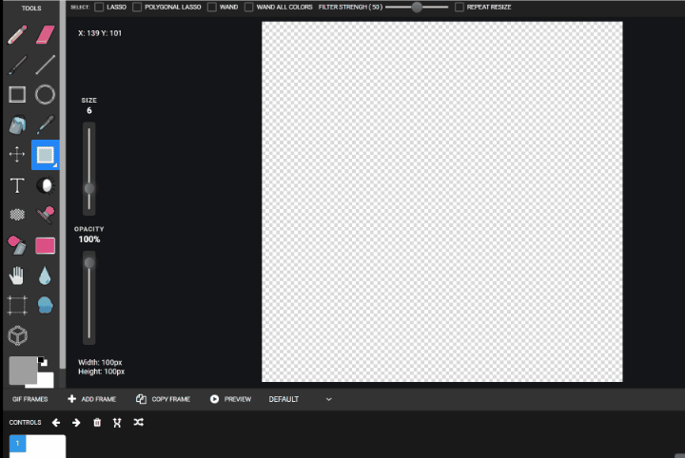Click the merge frames icon
Viewport: 685px width, 458px height.
[x=117, y=423]
